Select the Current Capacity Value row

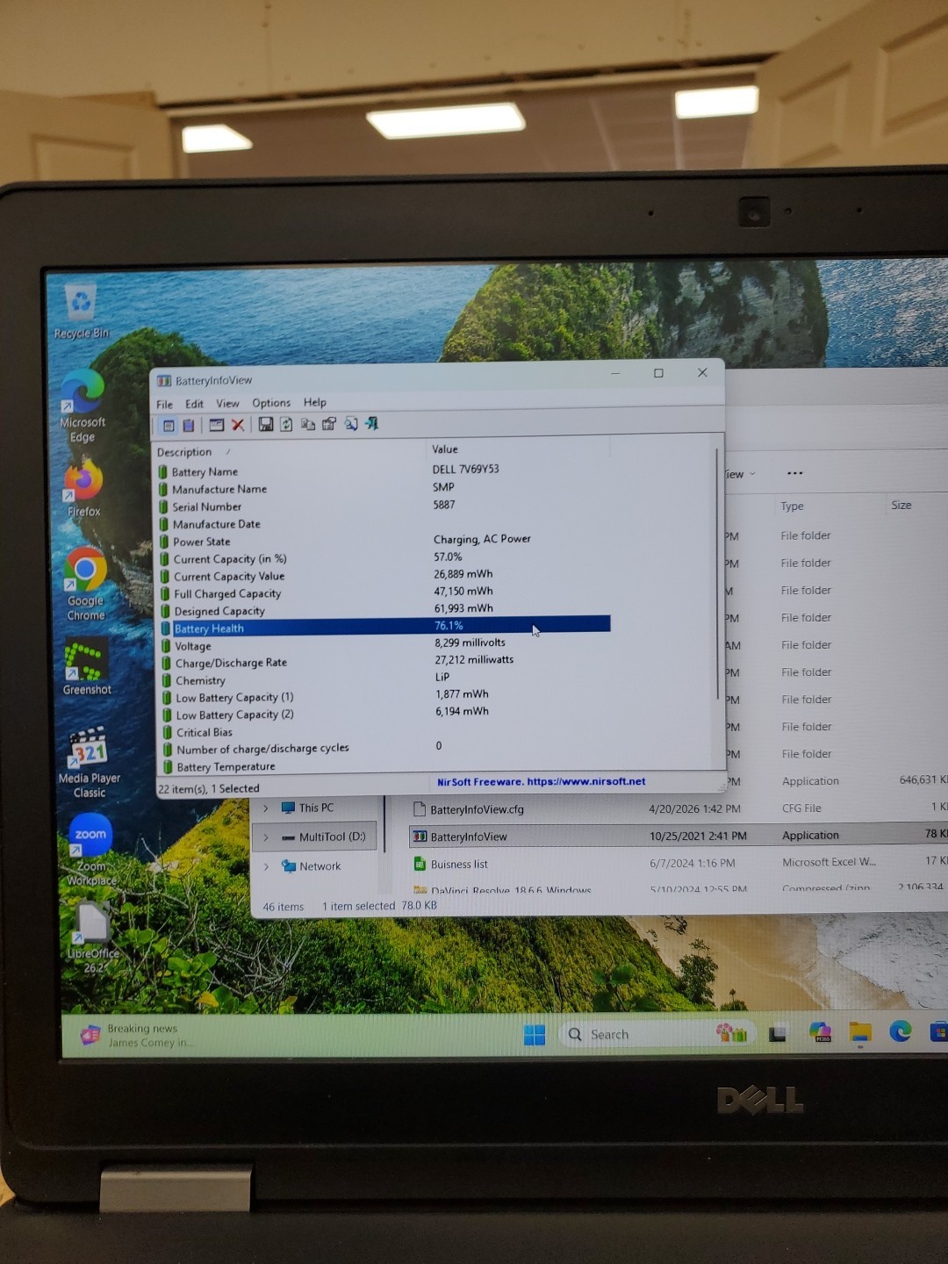(384, 576)
